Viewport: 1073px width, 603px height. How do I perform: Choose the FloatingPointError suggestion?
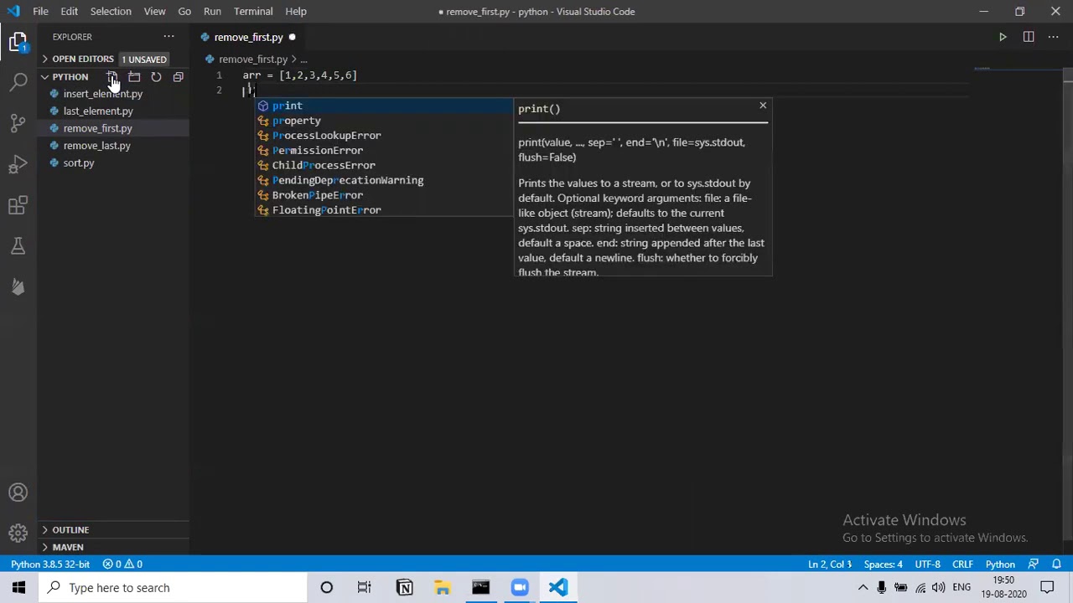(384, 210)
